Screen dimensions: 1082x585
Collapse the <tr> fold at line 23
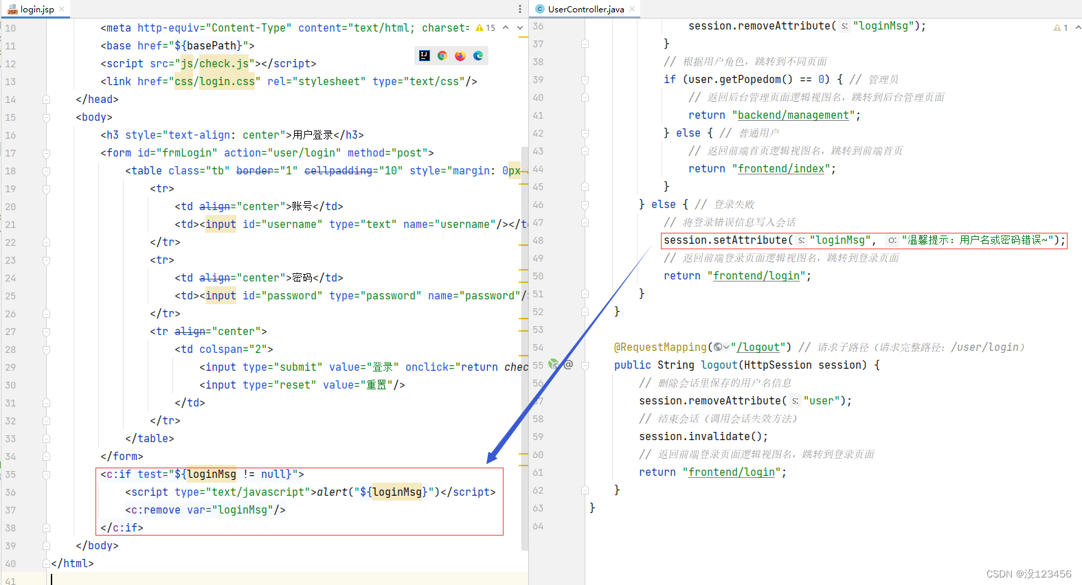[x=46, y=260]
